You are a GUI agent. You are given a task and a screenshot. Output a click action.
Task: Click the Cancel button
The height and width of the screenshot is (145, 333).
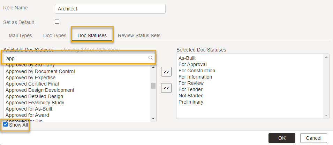[313, 138]
